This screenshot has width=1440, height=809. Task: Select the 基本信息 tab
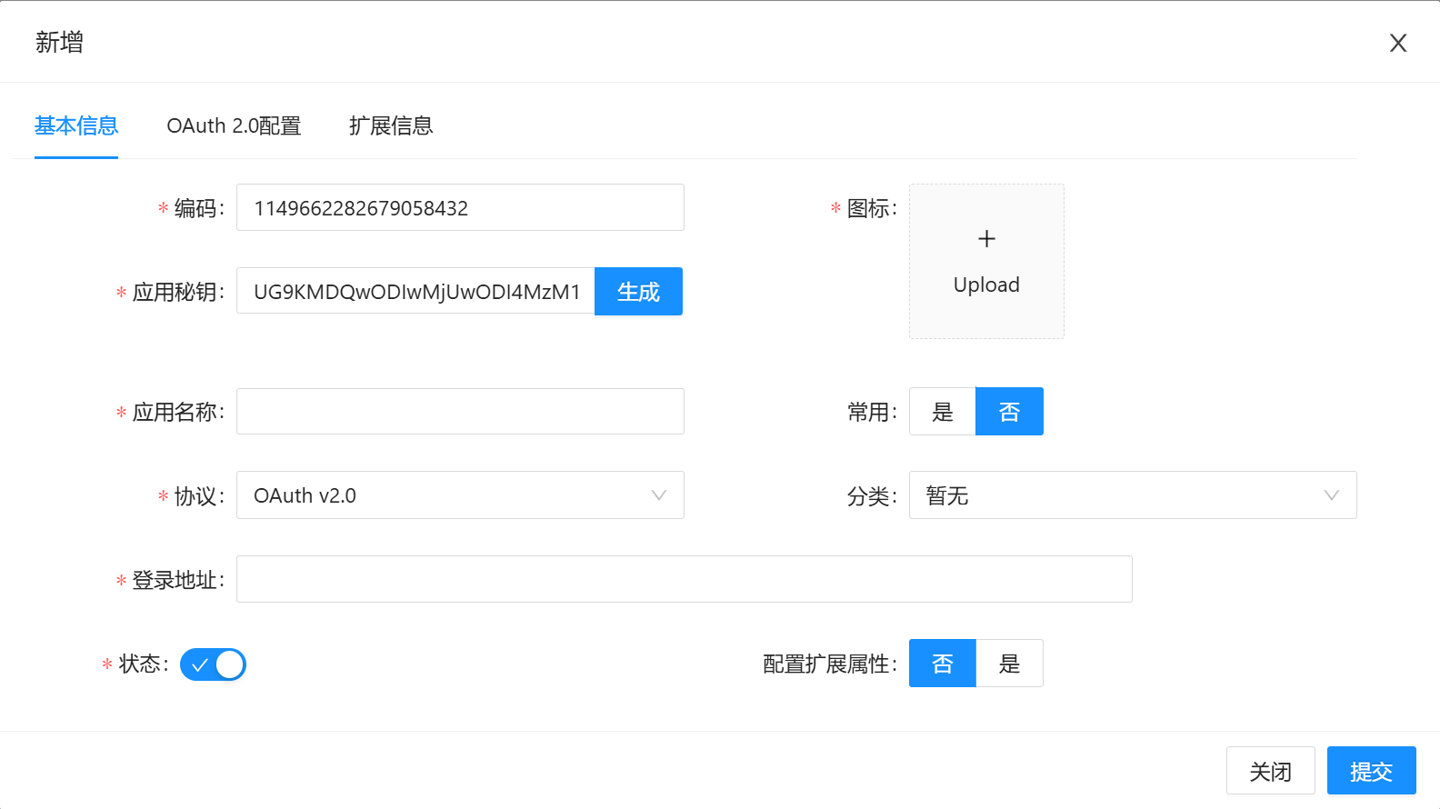[x=76, y=125]
